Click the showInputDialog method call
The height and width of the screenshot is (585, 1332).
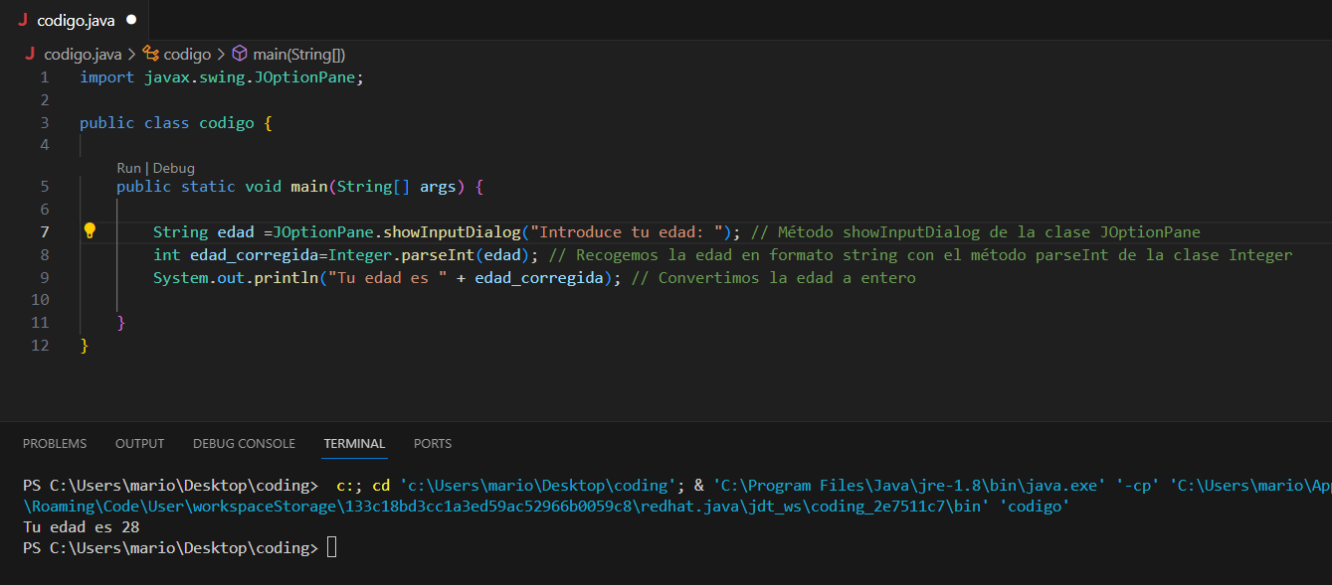click(452, 232)
